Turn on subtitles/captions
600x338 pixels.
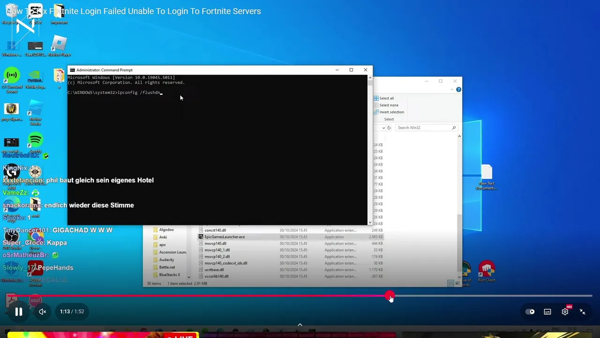(547, 312)
